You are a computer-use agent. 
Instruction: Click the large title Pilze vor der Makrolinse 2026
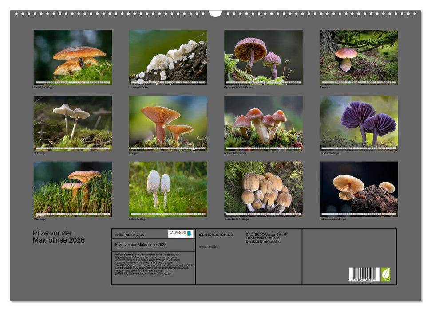point(59,237)
